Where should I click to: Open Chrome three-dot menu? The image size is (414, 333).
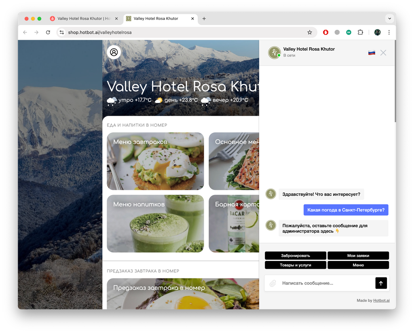coord(389,32)
